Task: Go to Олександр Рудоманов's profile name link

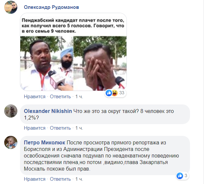Action: point(51,7)
